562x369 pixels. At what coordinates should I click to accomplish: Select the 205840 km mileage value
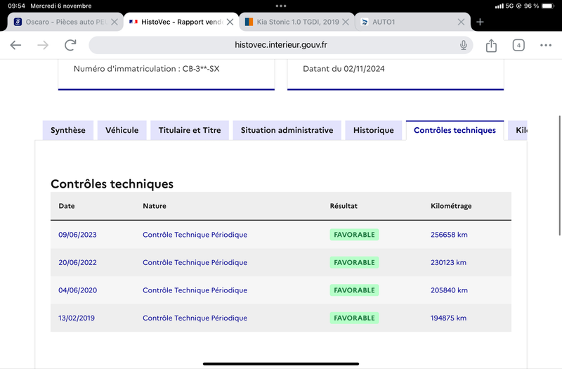point(449,290)
